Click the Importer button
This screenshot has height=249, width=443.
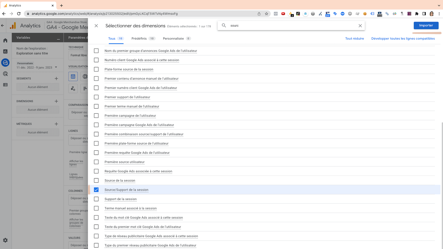[x=426, y=25]
